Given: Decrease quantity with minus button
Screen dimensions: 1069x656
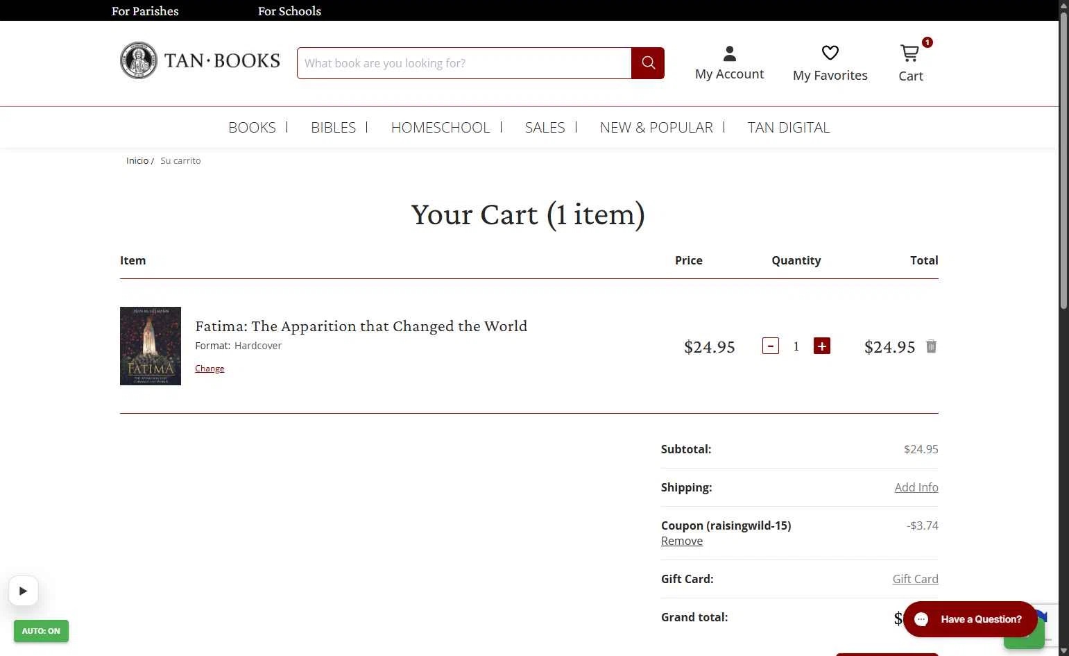Looking at the screenshot, I should click(x=771, y=346).
